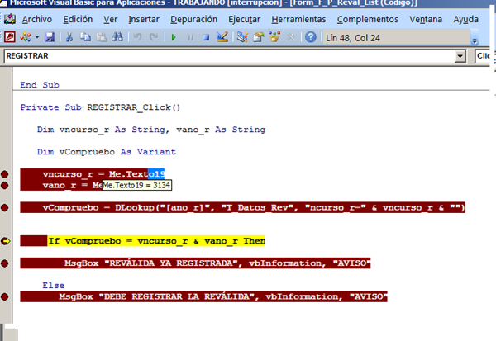The image size is (496, 341).
Task: Open the Insert Module dropdown arrow
Action: coord(37,37)
